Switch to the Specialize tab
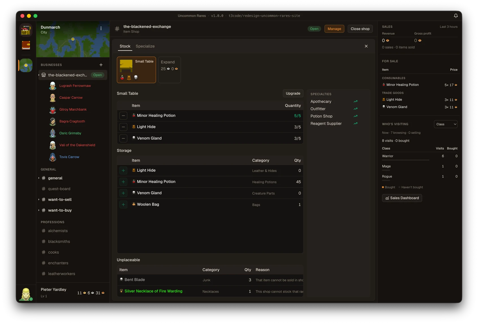478x324 pixels. point(145,46)
